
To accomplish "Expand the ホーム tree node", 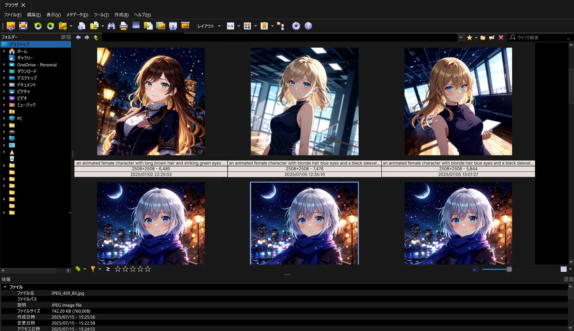I will point(4,51).
